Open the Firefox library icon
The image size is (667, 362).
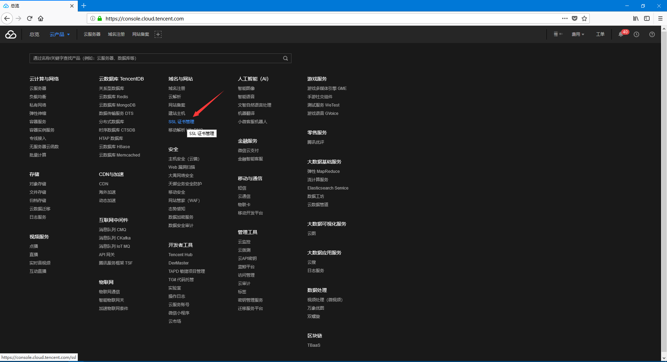[x=636, y=18]
